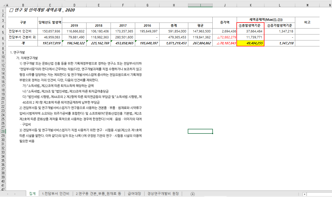Click the tab bar resize handle dots
The width and height of the screenshot is (332, 197).
[x=299, y=194]
